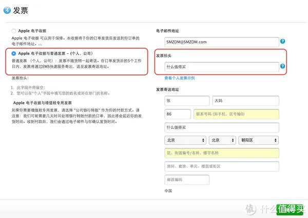Click the Apple 电子收据与增值税专用发票 heading

point(43,103)
